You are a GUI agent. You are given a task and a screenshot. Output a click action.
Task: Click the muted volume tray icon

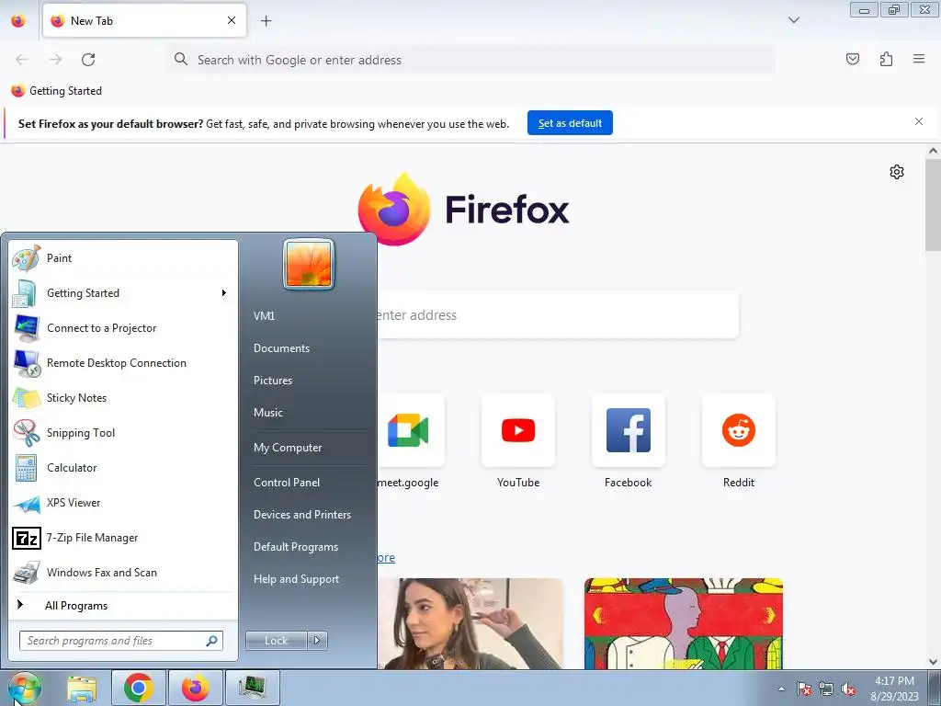tap(848, 689)
